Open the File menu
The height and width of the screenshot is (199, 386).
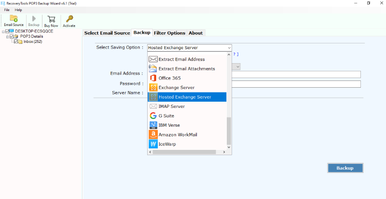7,10
